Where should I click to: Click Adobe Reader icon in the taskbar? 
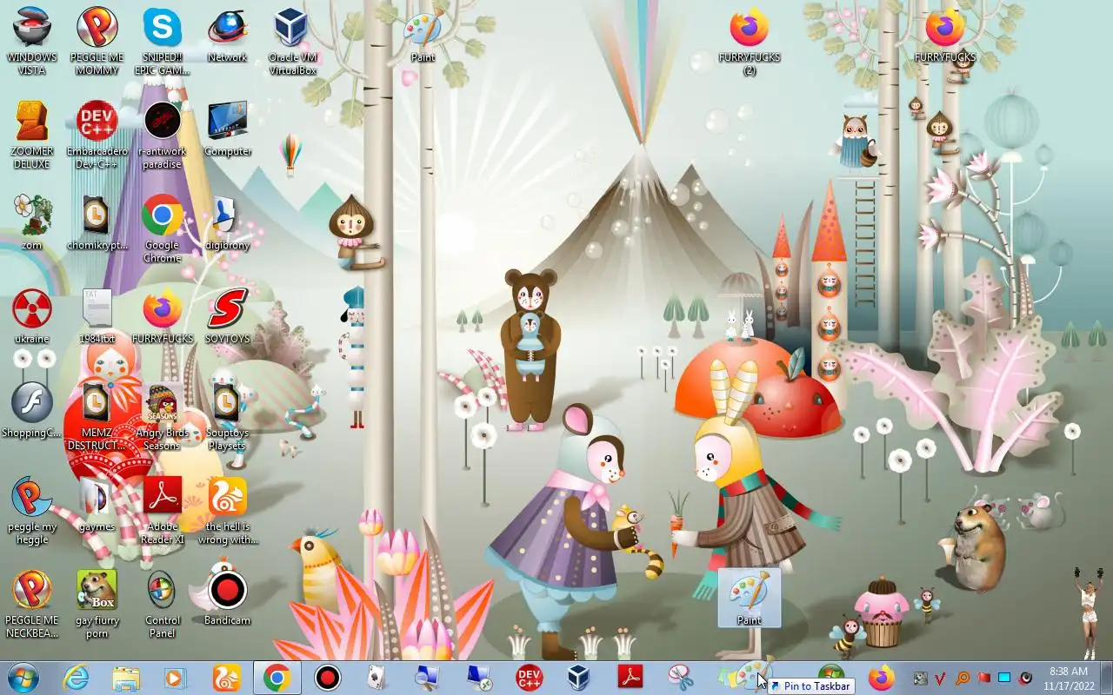[x=630, y=678]
